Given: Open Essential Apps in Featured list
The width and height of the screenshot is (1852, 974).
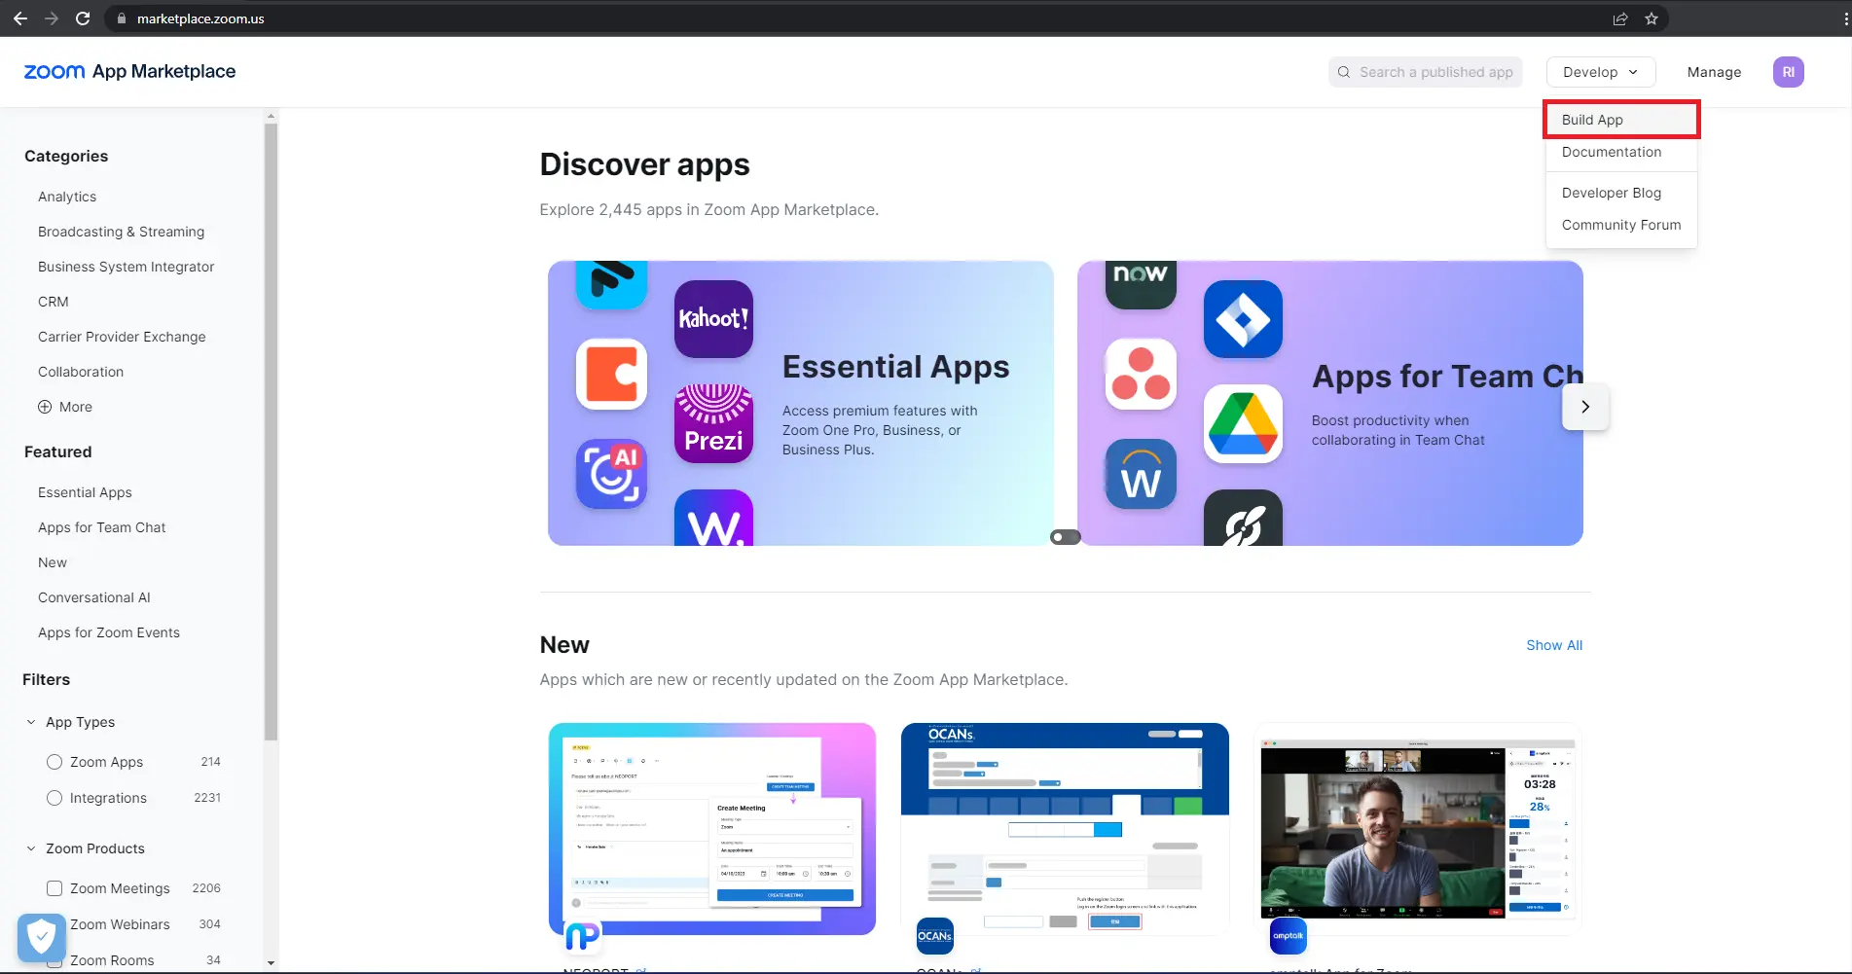Looking at the screenshot, I should tap(85, 492).
